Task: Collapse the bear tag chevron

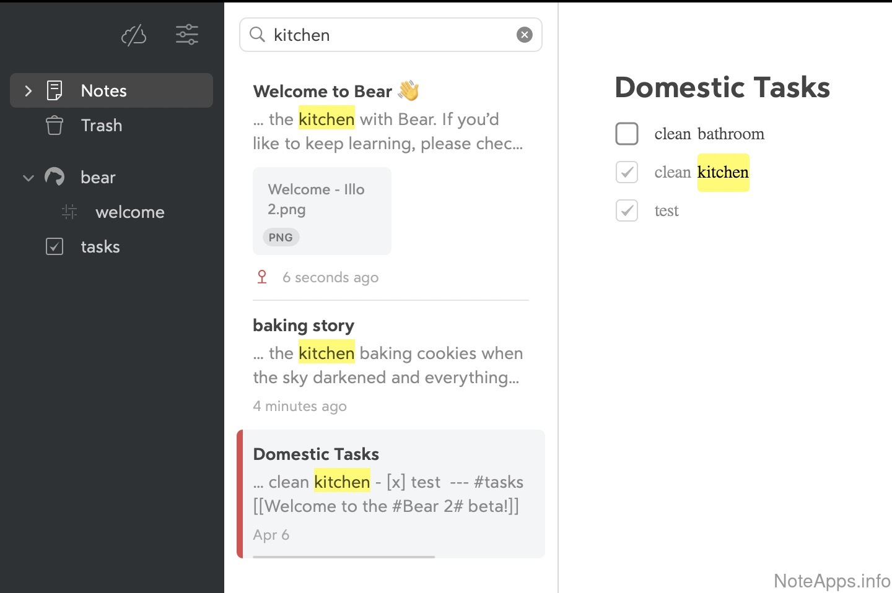Action: [28, 178]
